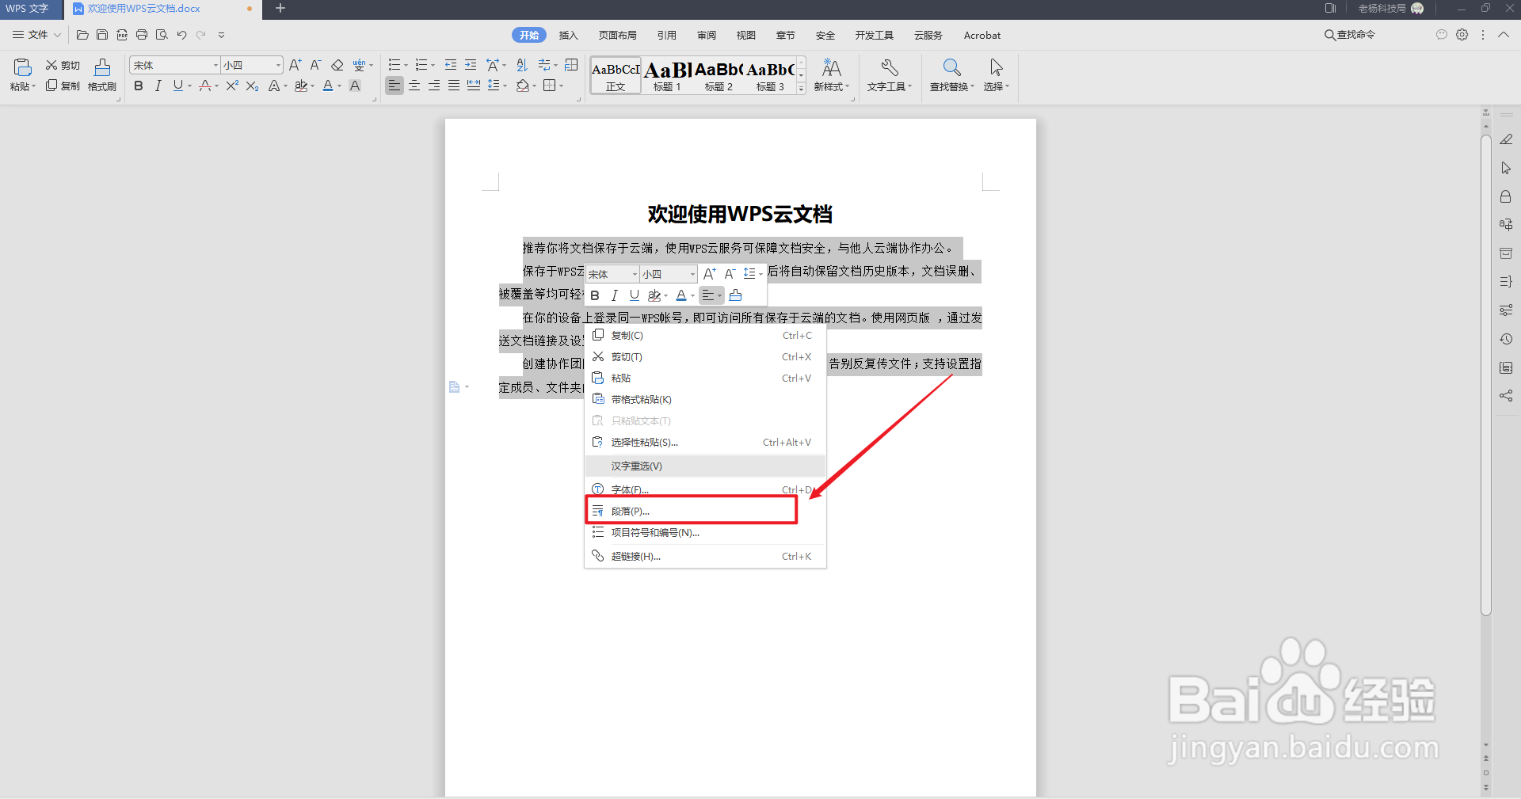Apply superscript formatting

tap(231, 86)
